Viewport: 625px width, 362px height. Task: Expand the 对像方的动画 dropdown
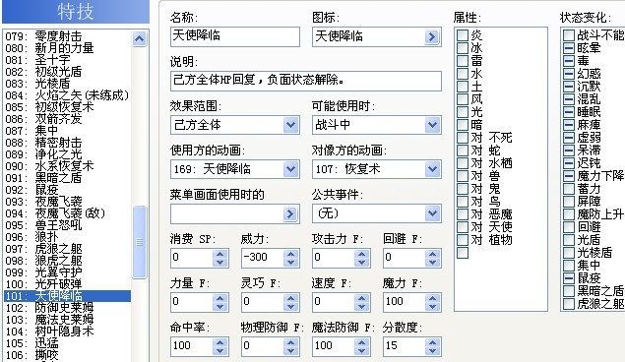click(x=432, y=169)
